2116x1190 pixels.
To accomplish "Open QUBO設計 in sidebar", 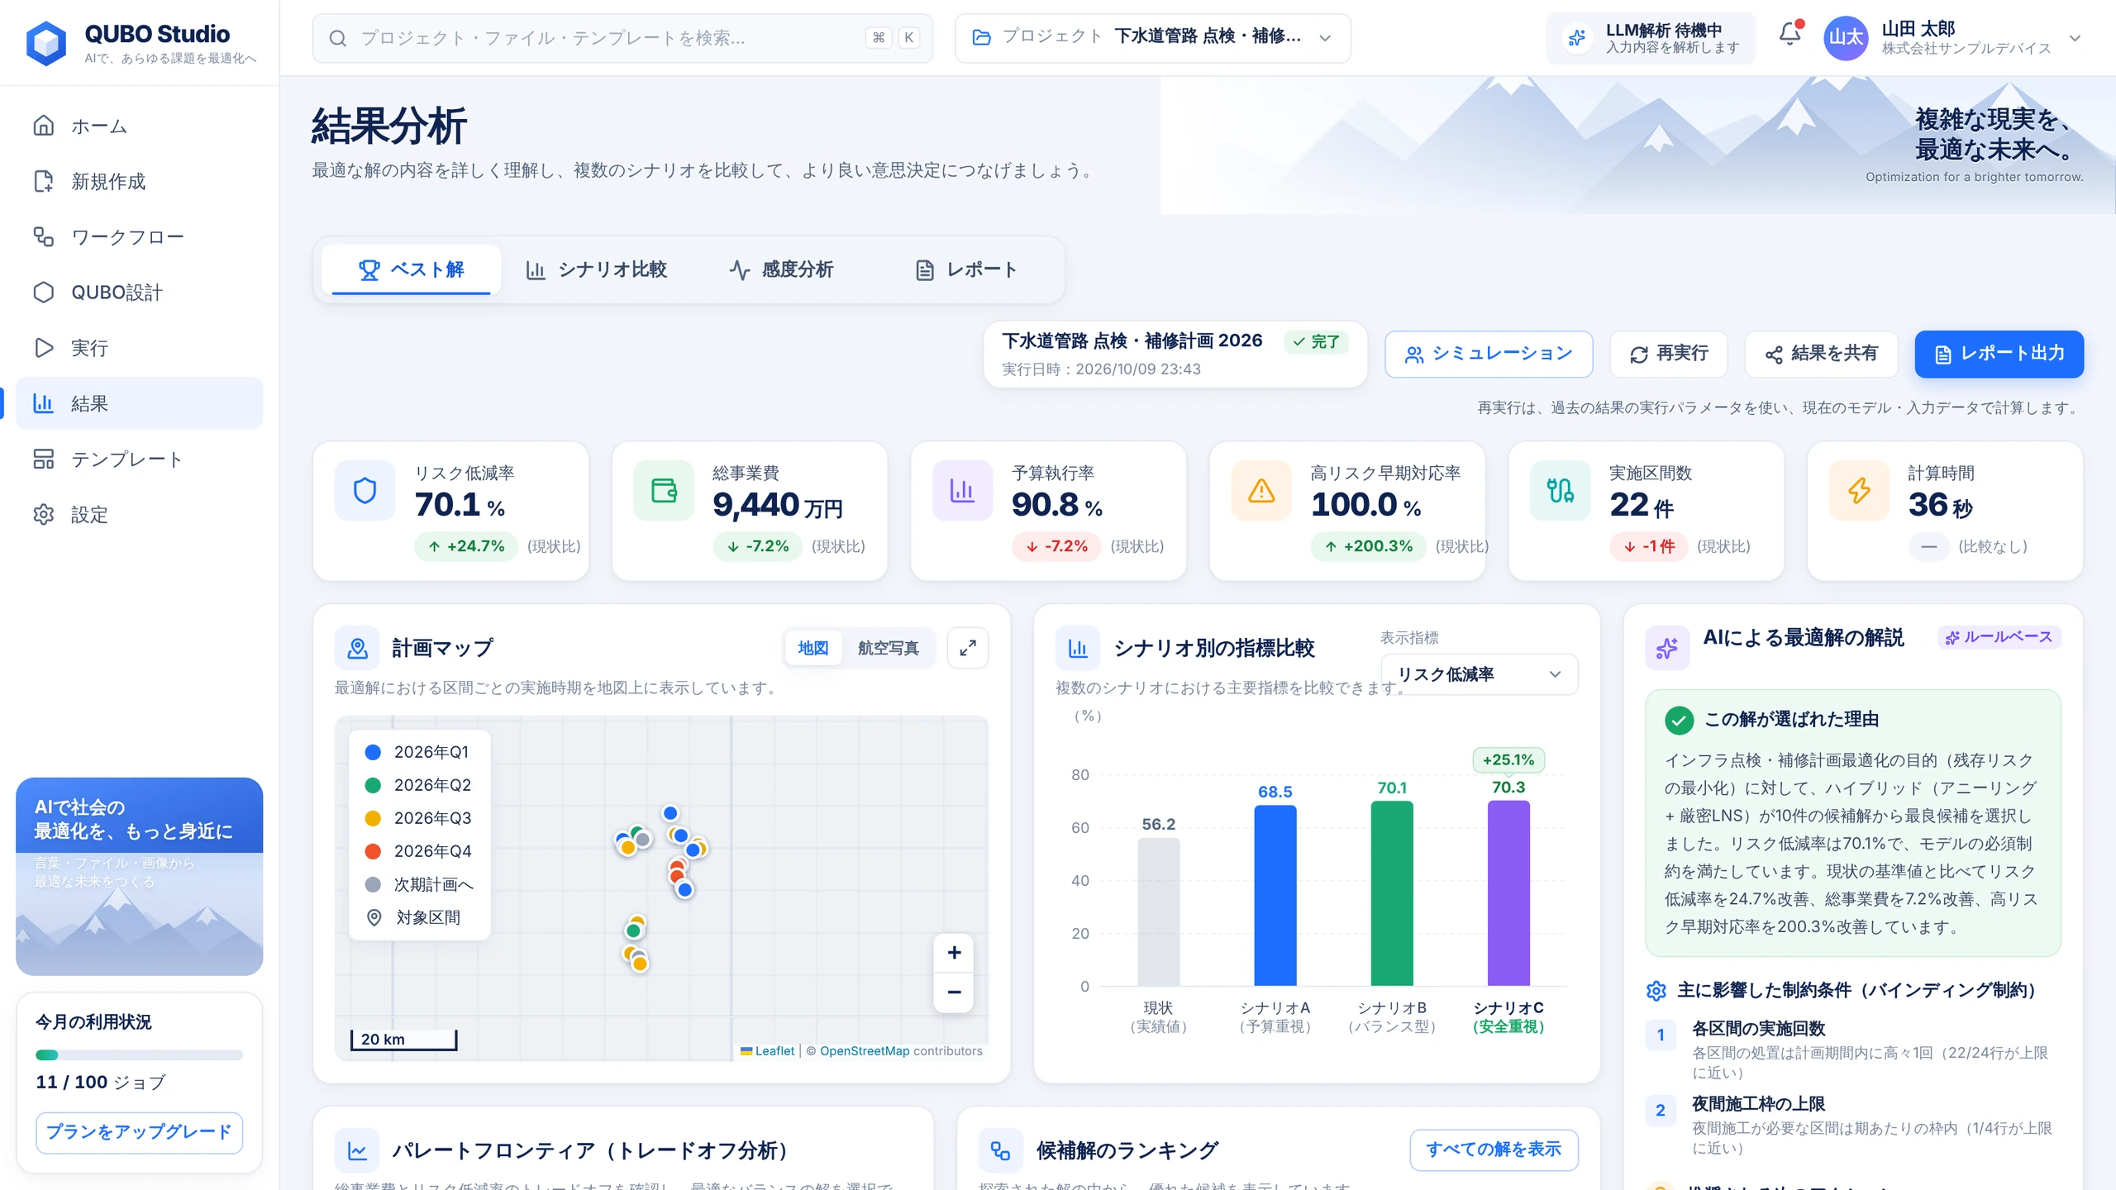I will [x=139, y=293].
